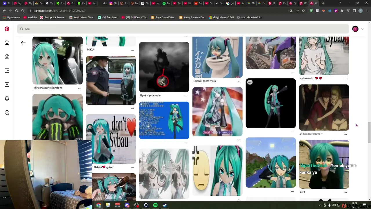Click the page vertical scrollbar thumb

click(369, 132)
